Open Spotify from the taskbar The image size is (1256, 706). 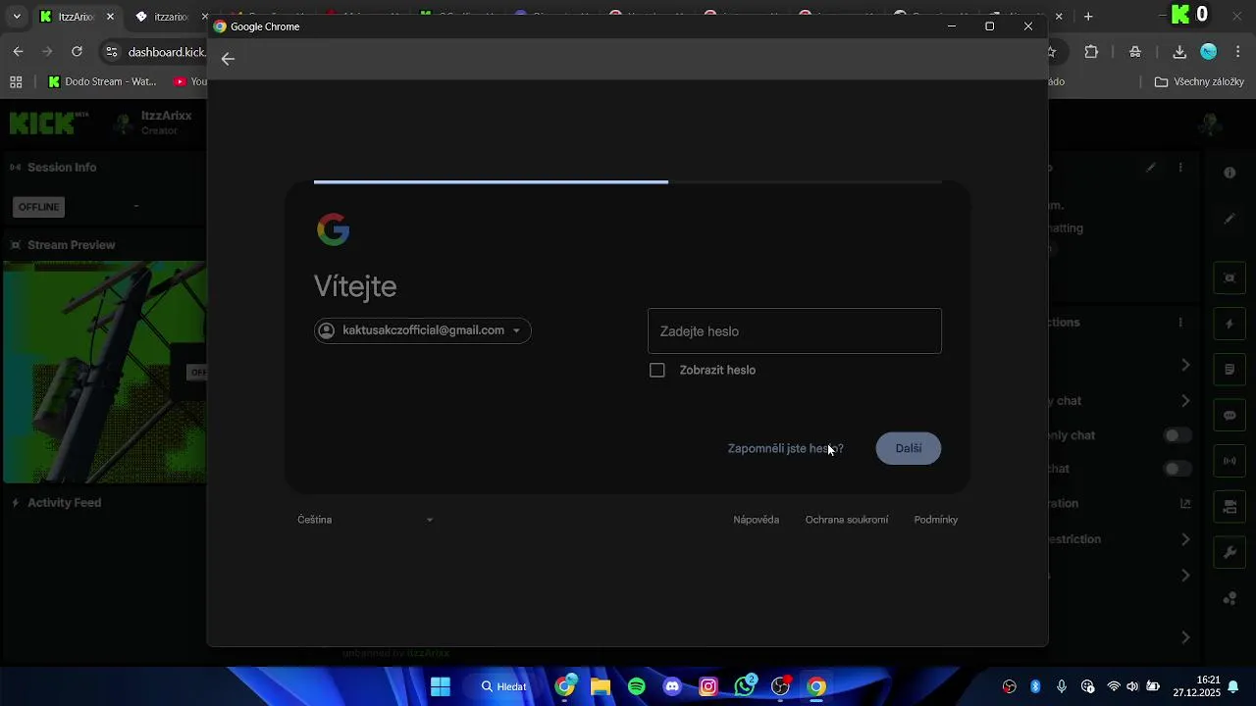click(x=637, y=686)
